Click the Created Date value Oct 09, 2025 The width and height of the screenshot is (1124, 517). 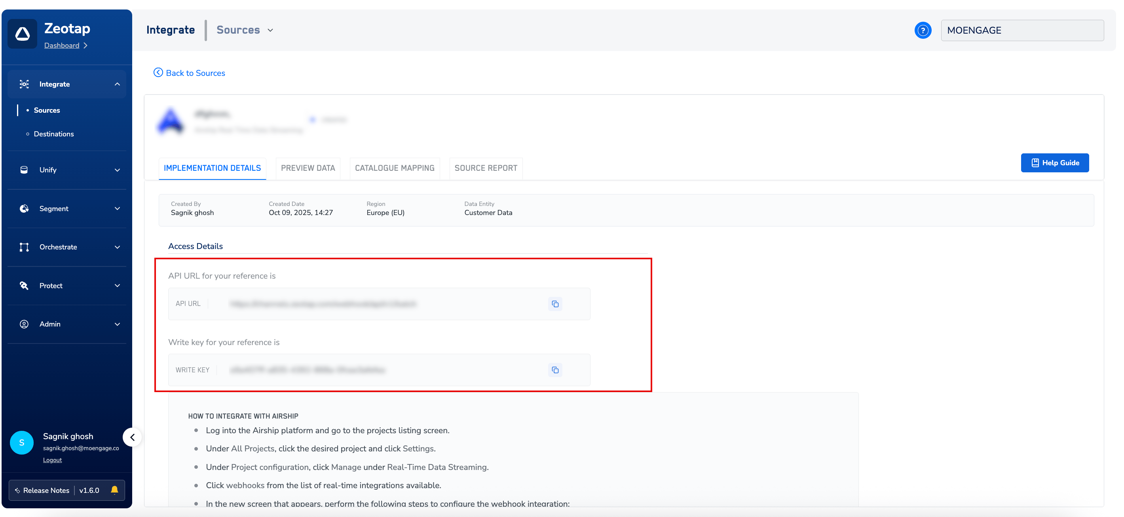[x=301, y=213]
